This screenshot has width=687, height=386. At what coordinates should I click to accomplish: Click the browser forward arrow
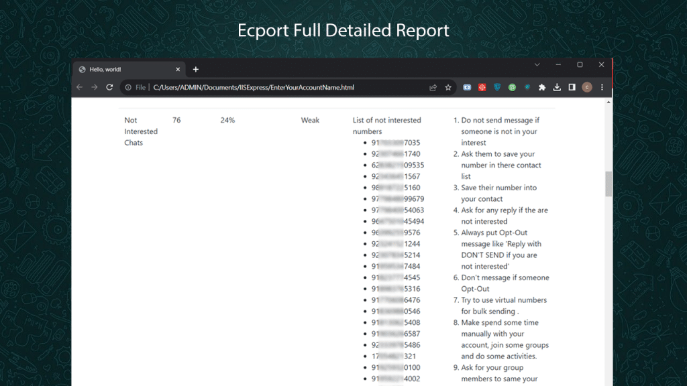(x=94, y=87)
